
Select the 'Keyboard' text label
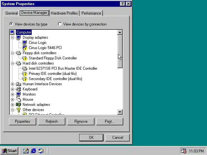coord(30,89)
